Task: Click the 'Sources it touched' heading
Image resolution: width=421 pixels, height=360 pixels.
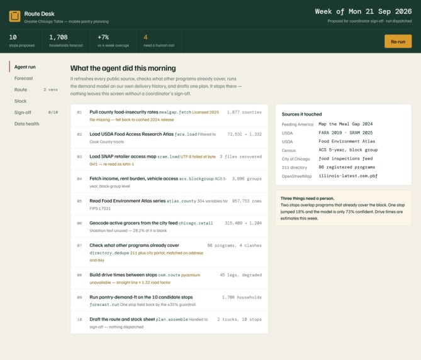Action: pyautogui.click(x=302, y=114)
